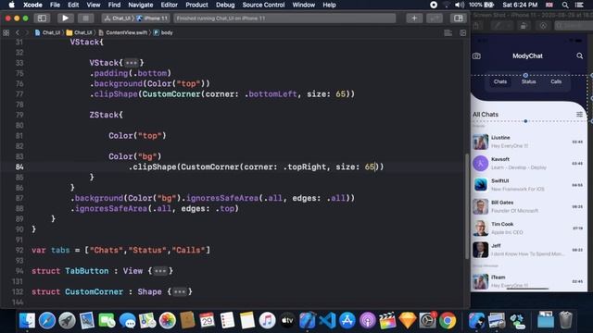Click the editor vertical scrollbar
The width and height of the screenshot is (593, 333).
[x=467, y=205]
